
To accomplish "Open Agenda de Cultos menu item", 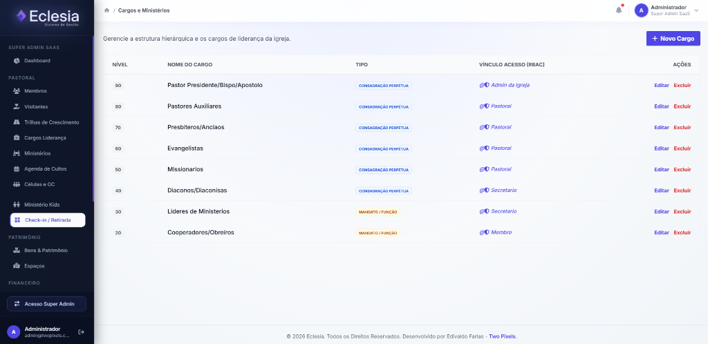I will [45, 169].
